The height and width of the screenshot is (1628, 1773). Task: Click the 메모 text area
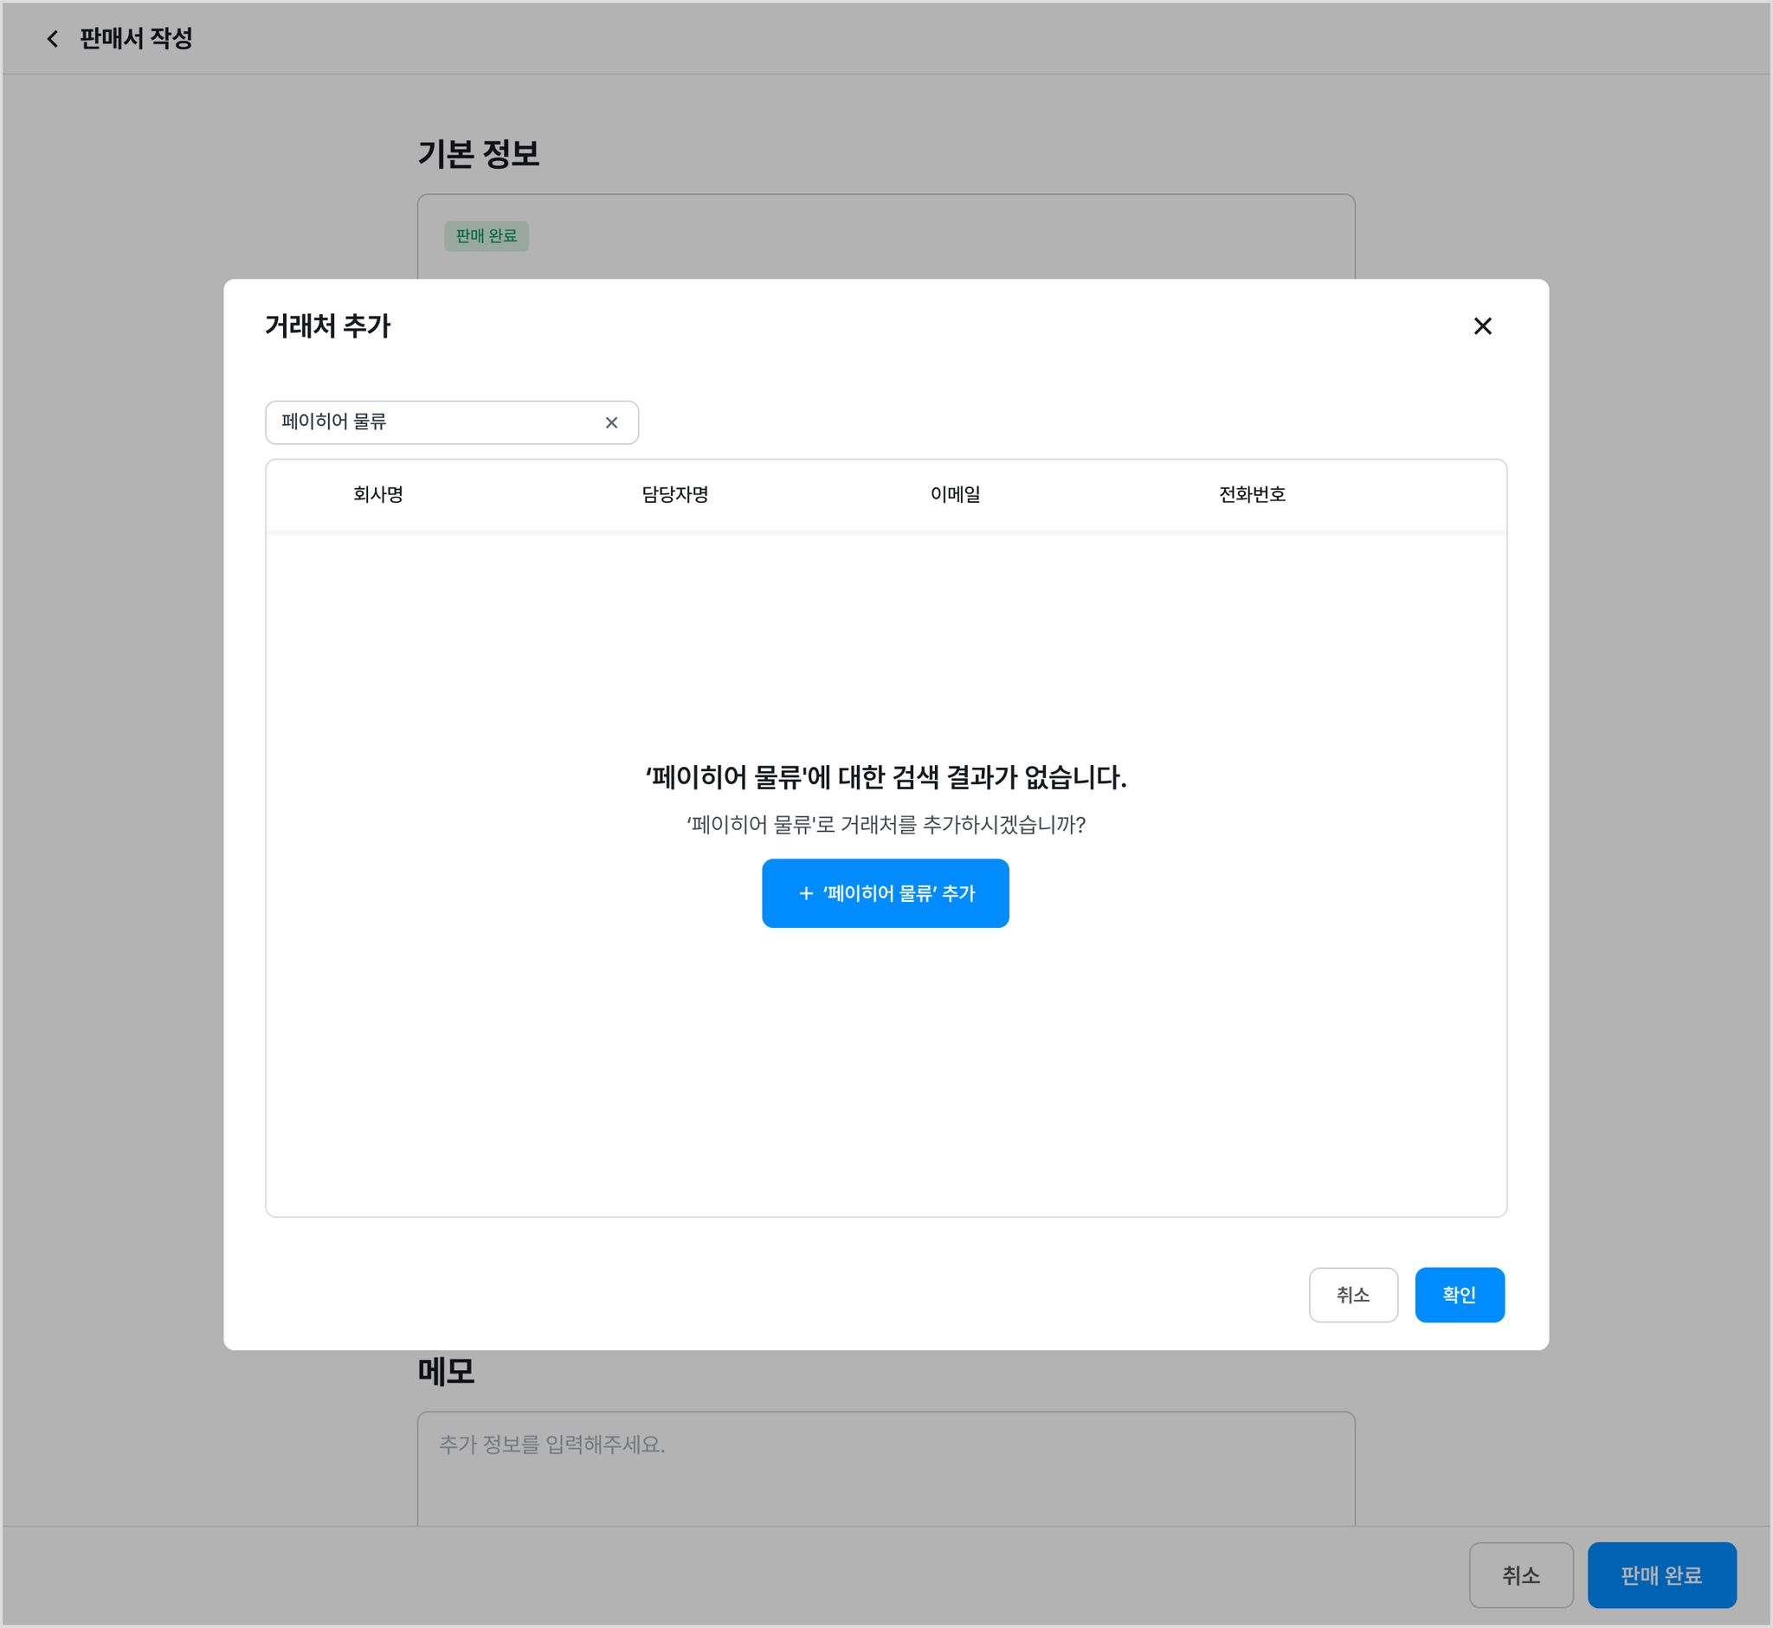pos(886,1470)
